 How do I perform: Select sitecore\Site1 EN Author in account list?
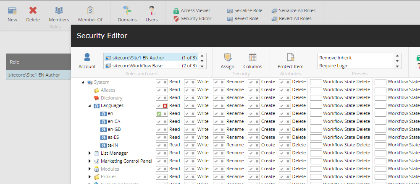point(151,58)
